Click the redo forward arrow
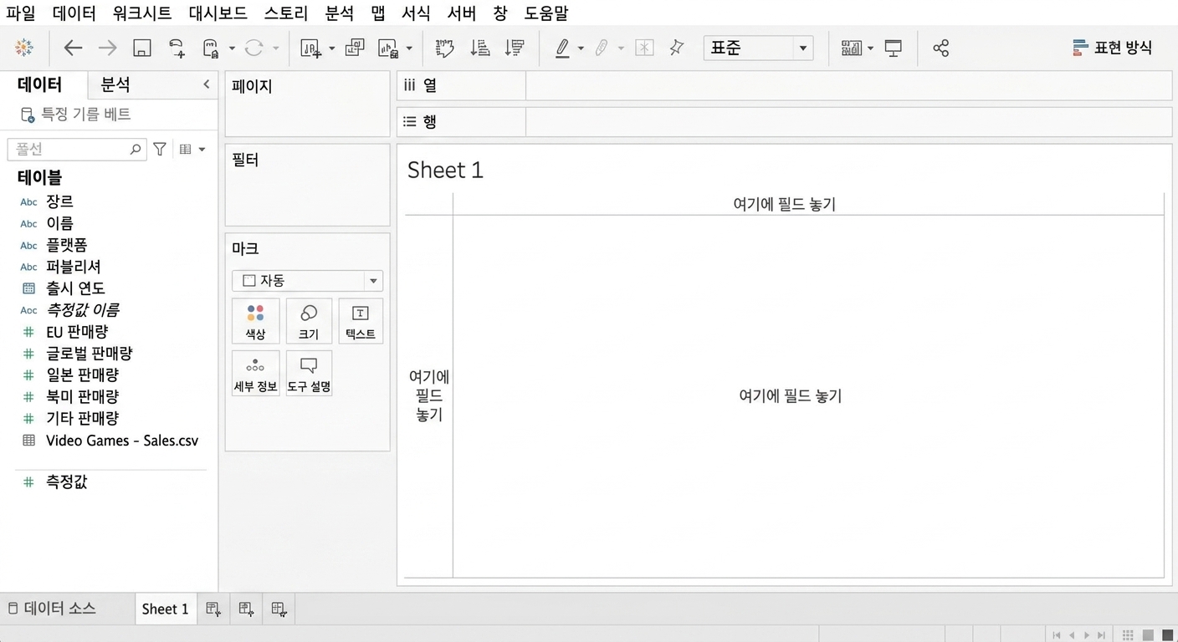 click(107, 48)
